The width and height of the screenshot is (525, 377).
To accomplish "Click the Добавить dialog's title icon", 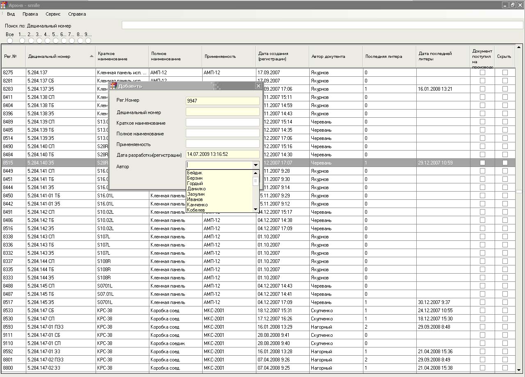I will pyautogui.click(x=114, y=86).
